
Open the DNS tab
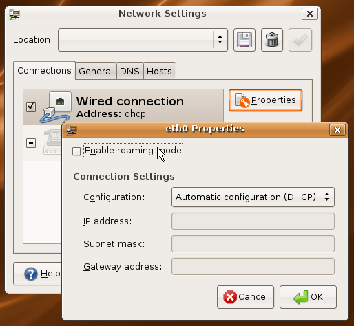pos(129,71)
